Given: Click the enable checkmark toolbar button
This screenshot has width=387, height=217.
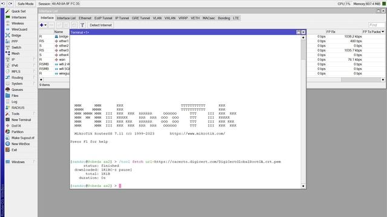Looking at the screenshot, I should point(59,25).
